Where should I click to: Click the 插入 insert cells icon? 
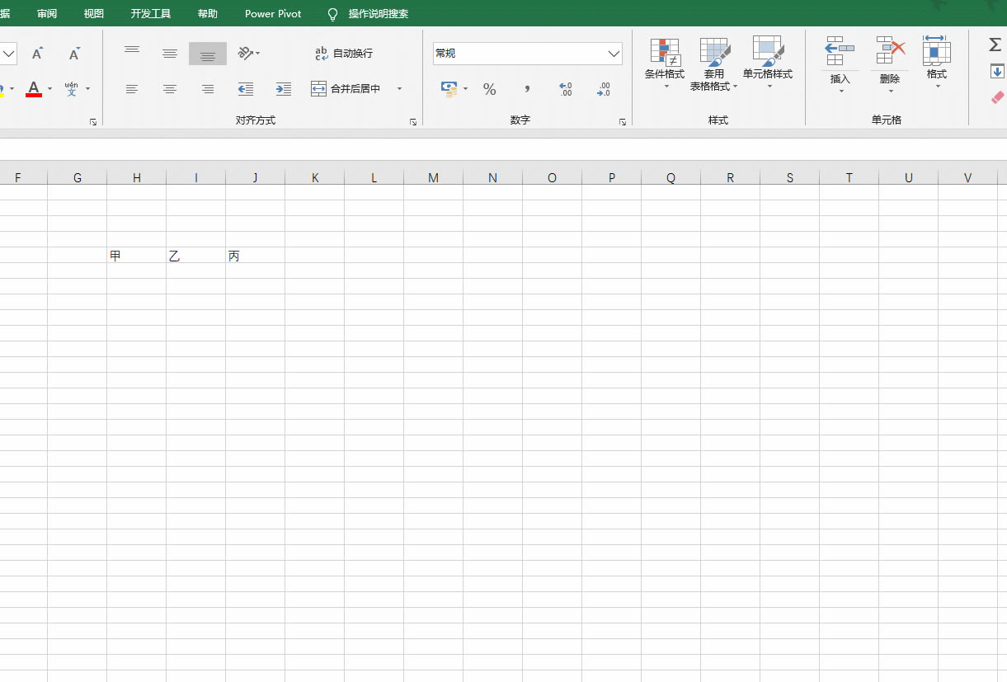pos(840,51)
